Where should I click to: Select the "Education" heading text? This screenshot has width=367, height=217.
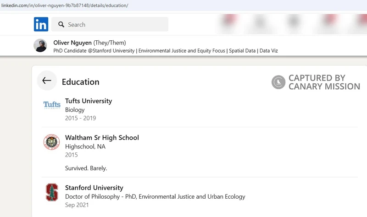tap(81, 82)
